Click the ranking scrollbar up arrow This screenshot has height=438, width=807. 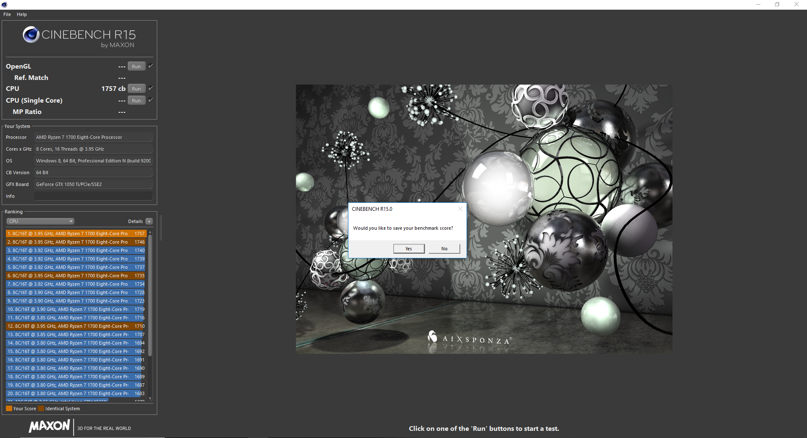pyautogui.click(x=150, y=232)
